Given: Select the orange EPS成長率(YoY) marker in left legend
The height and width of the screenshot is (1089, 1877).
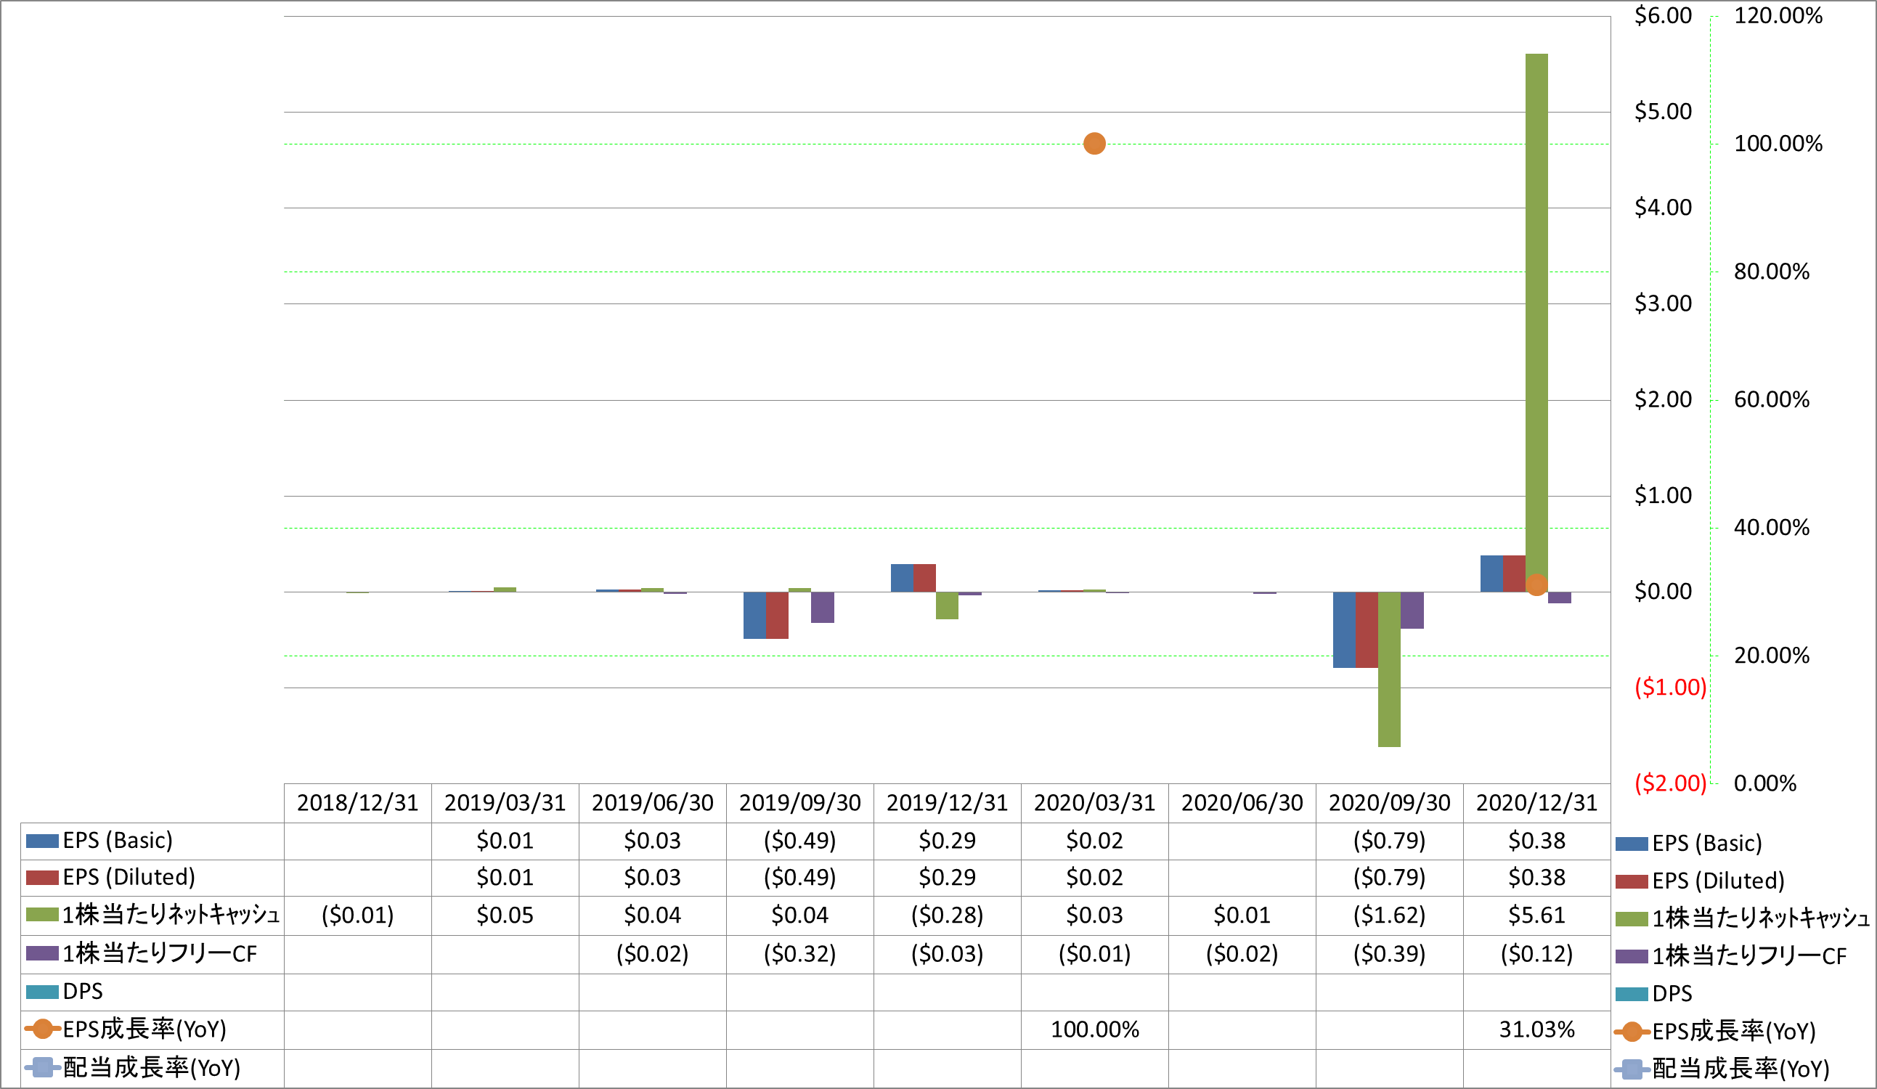Looking at the screenshot, I should (x=42, y=1029).
